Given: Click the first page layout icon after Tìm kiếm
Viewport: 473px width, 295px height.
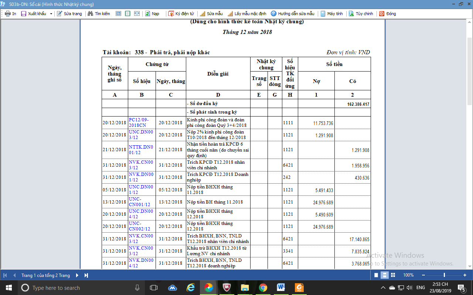Looking at the screenshot, I should (118, 14).
